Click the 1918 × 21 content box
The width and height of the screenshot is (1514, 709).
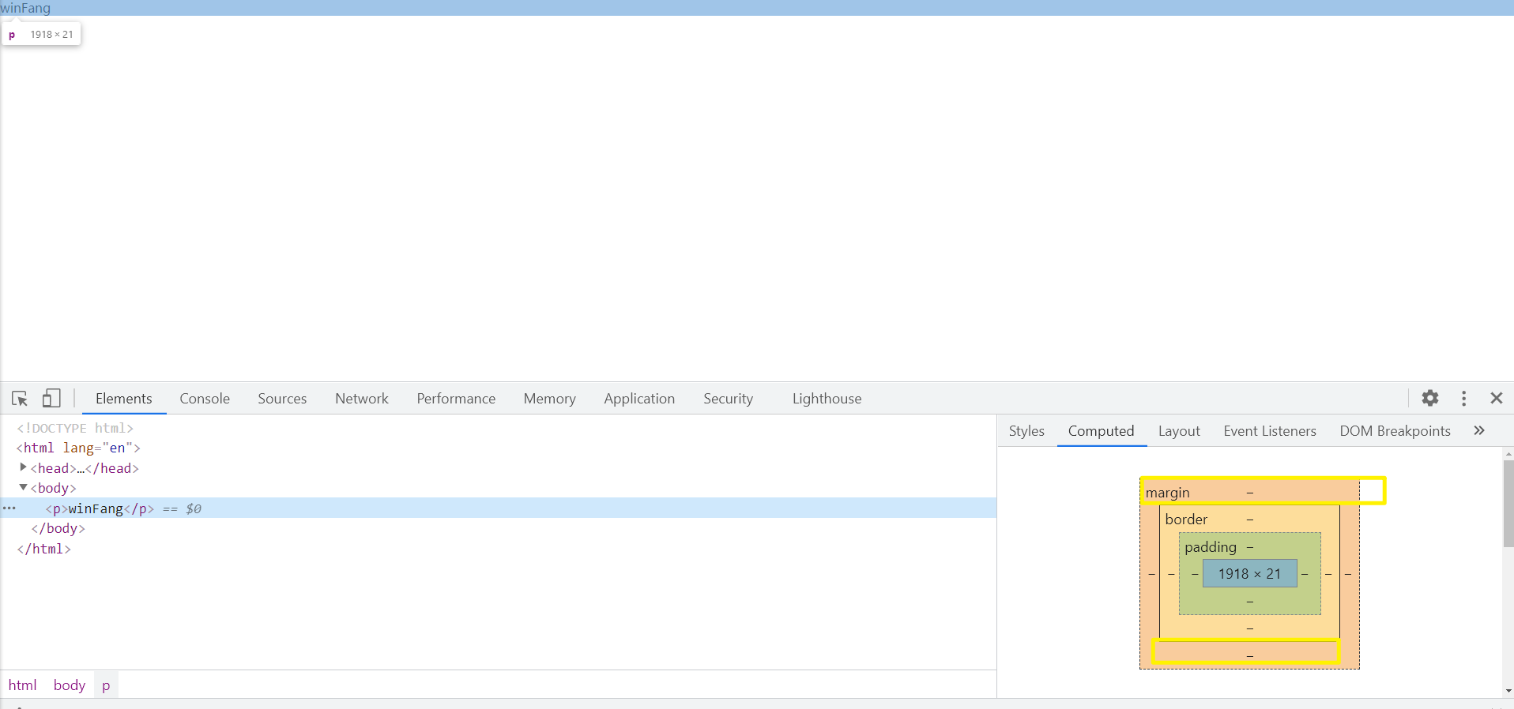[x=1249, y=574]
